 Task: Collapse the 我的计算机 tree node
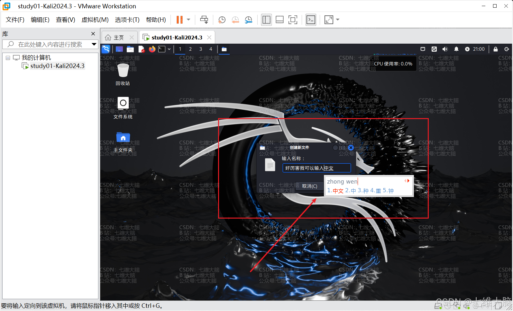point(8,58)
